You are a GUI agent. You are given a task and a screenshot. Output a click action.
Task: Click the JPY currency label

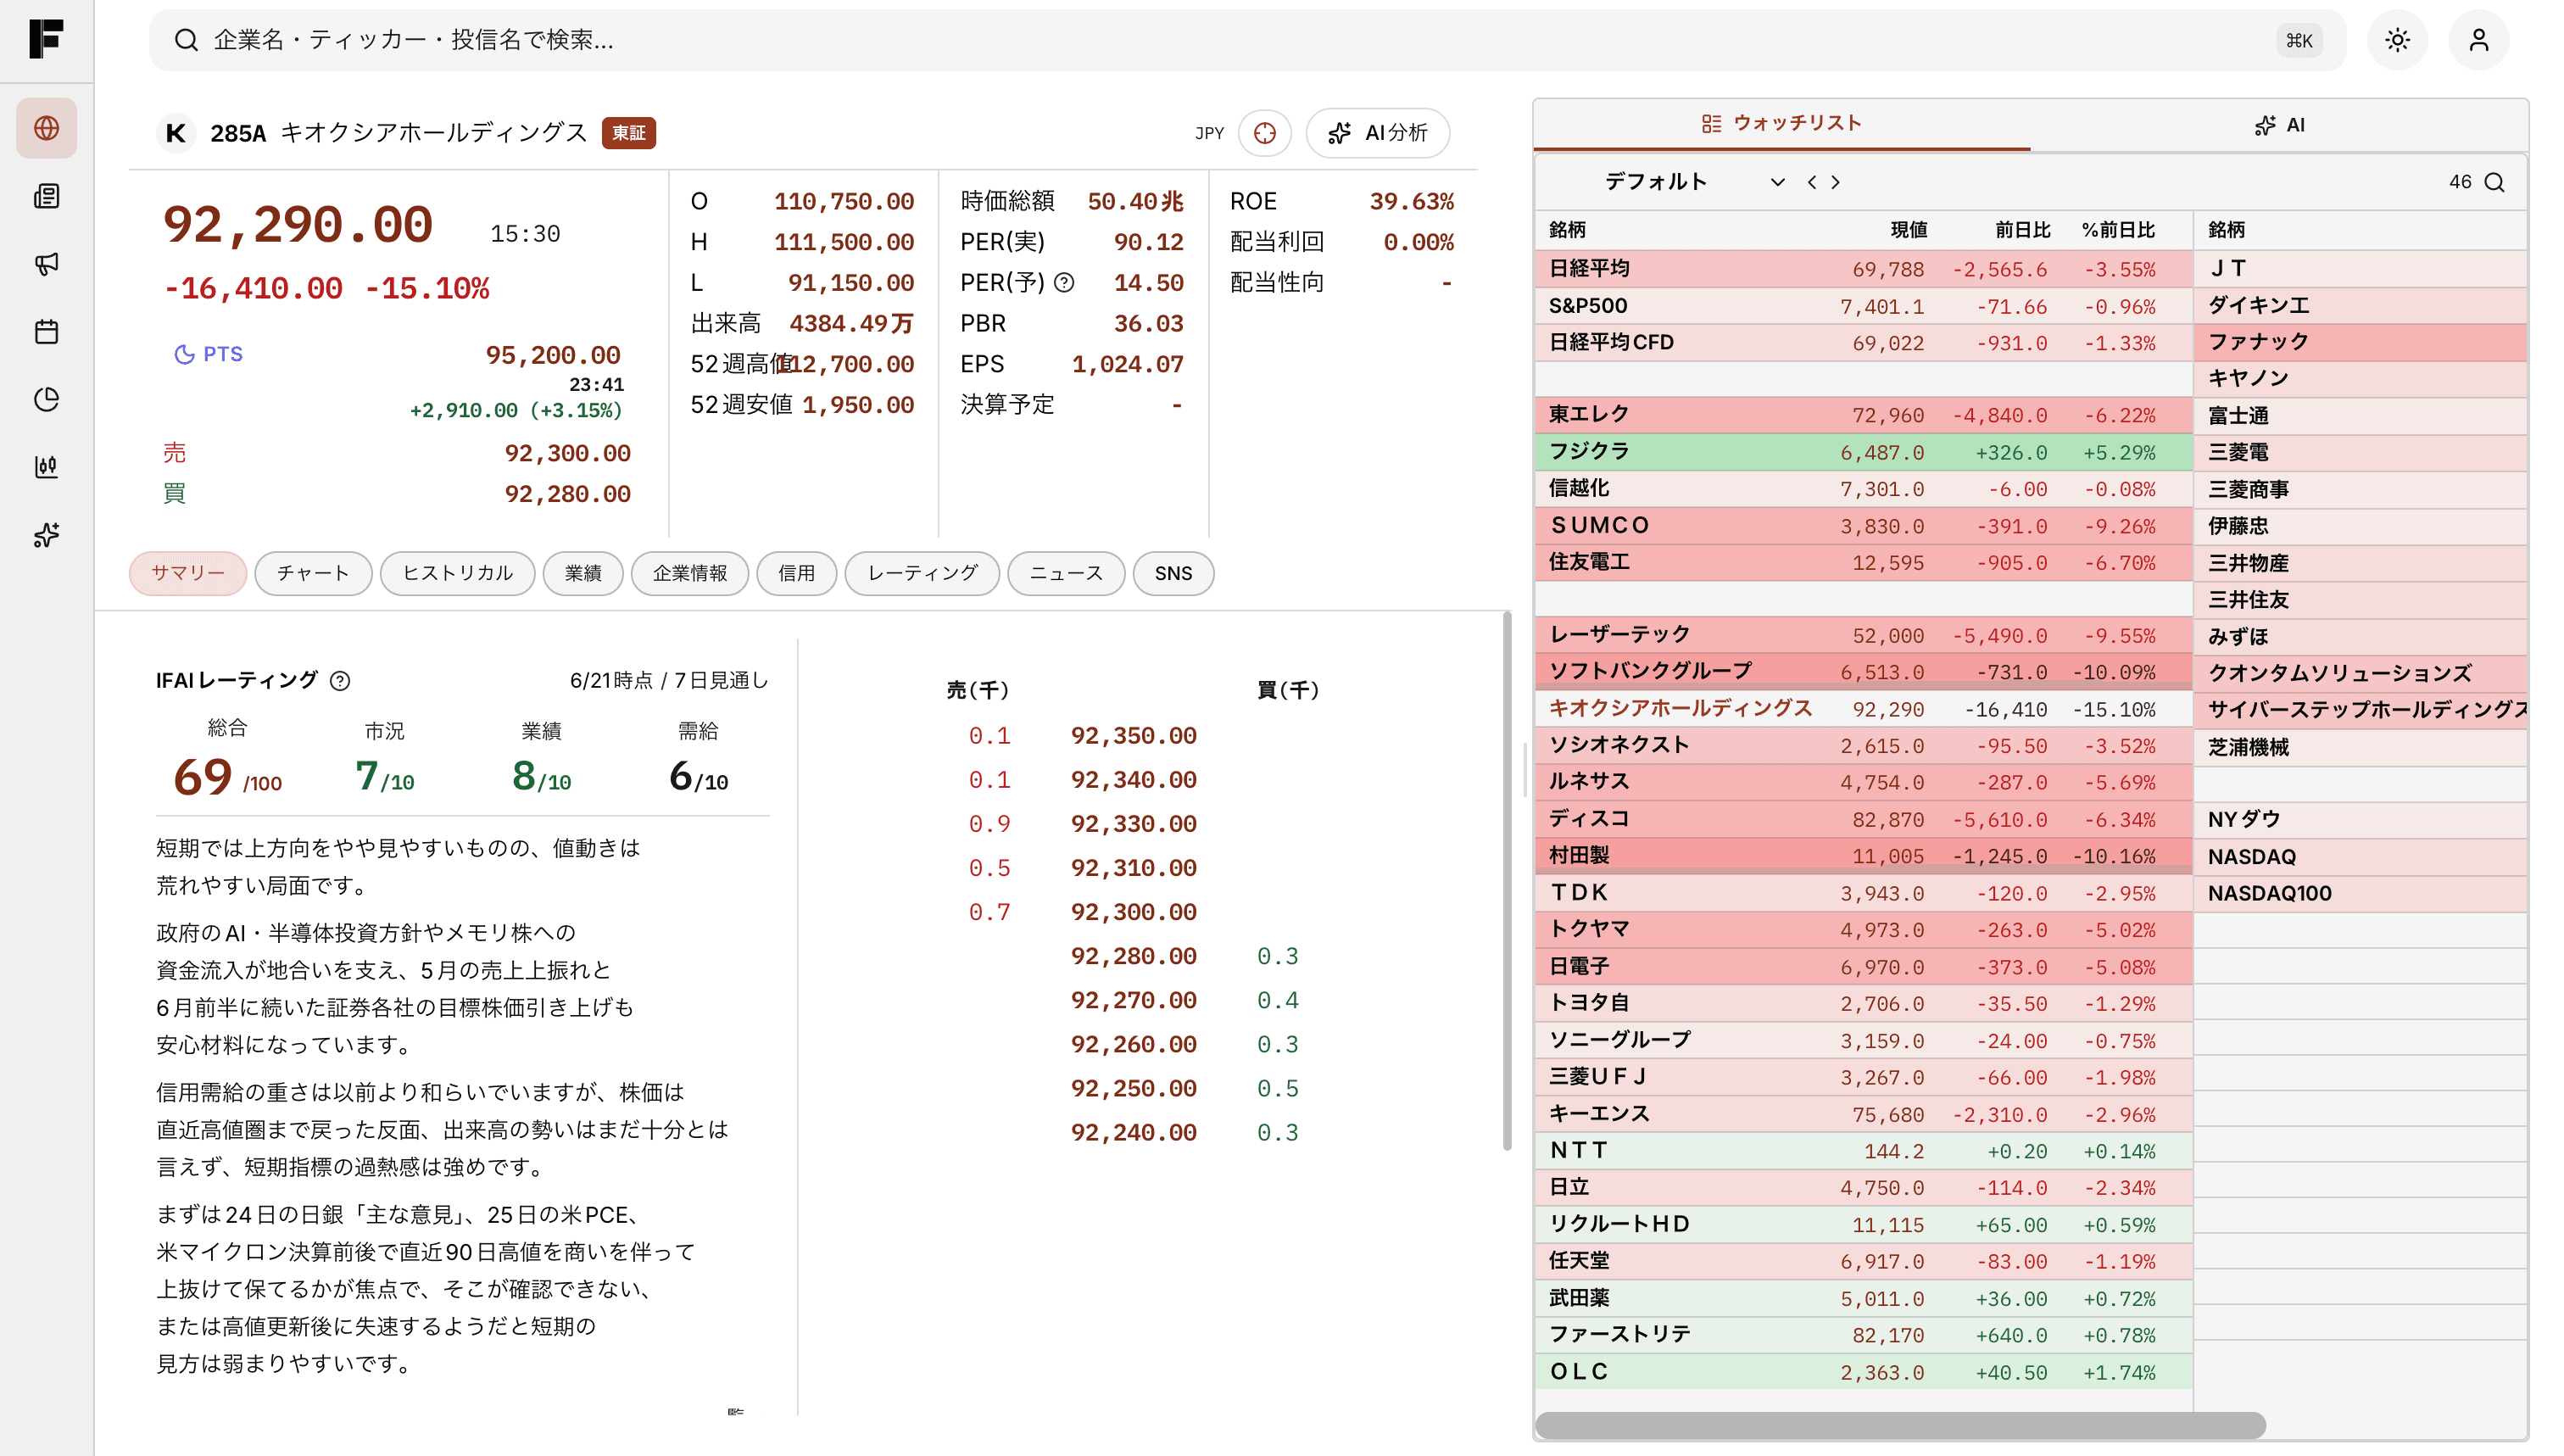1208,133
